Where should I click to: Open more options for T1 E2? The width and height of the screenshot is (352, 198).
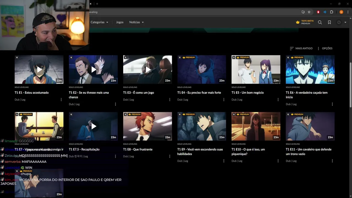point(115,104)
